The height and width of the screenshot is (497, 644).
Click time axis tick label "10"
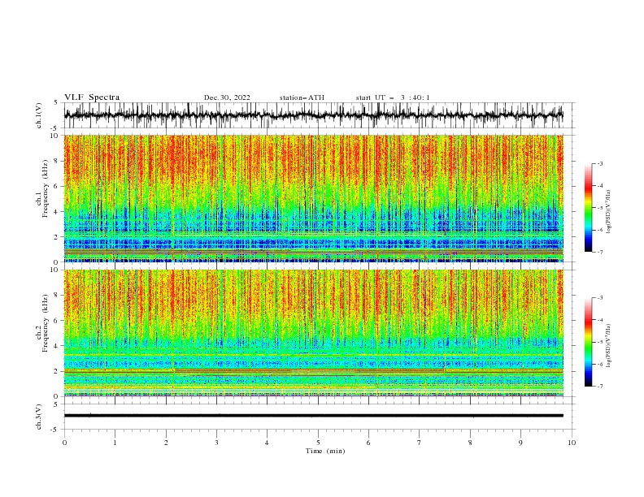[572, 443]
